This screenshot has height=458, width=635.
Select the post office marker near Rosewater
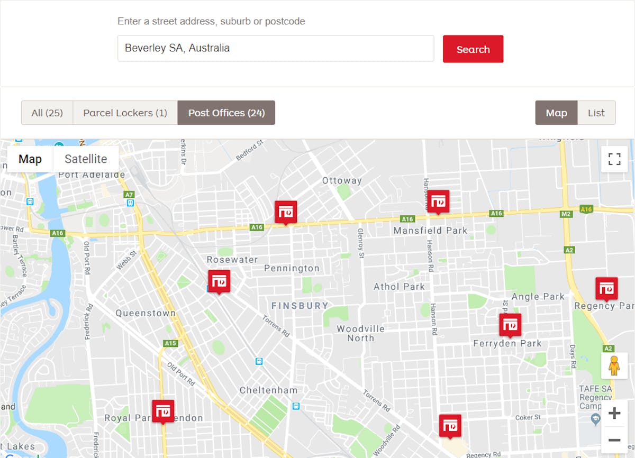point(220,281)
